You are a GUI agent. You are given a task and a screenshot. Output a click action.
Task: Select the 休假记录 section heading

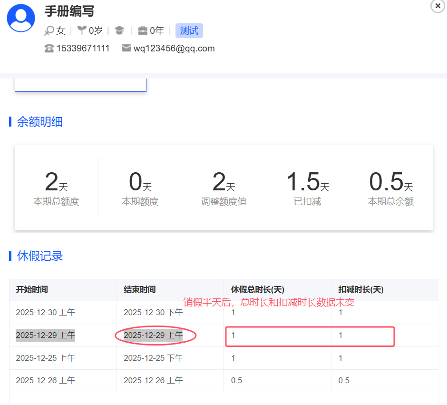[x=40, y=256]
